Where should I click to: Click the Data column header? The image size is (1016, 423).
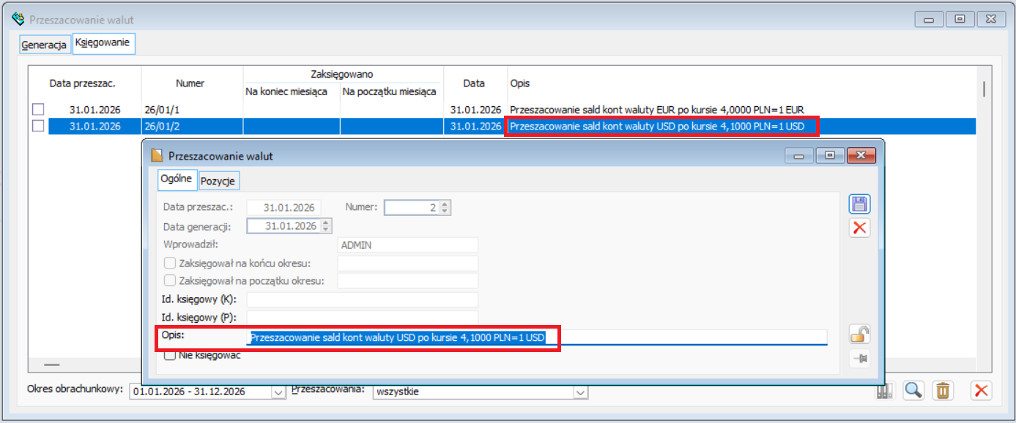point(475,83)
